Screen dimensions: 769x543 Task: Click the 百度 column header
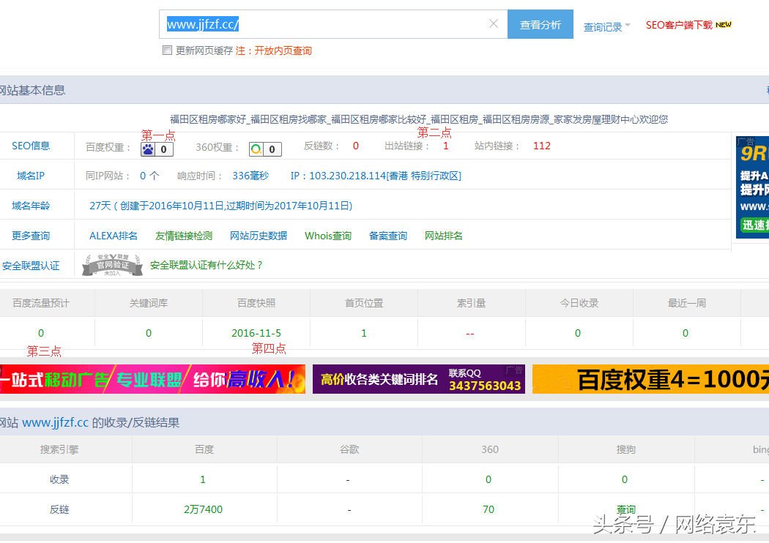coord(204,449)
